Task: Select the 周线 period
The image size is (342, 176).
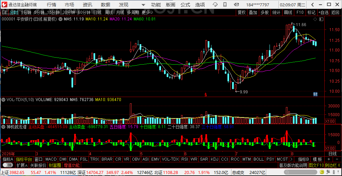Action: [109, 13]
